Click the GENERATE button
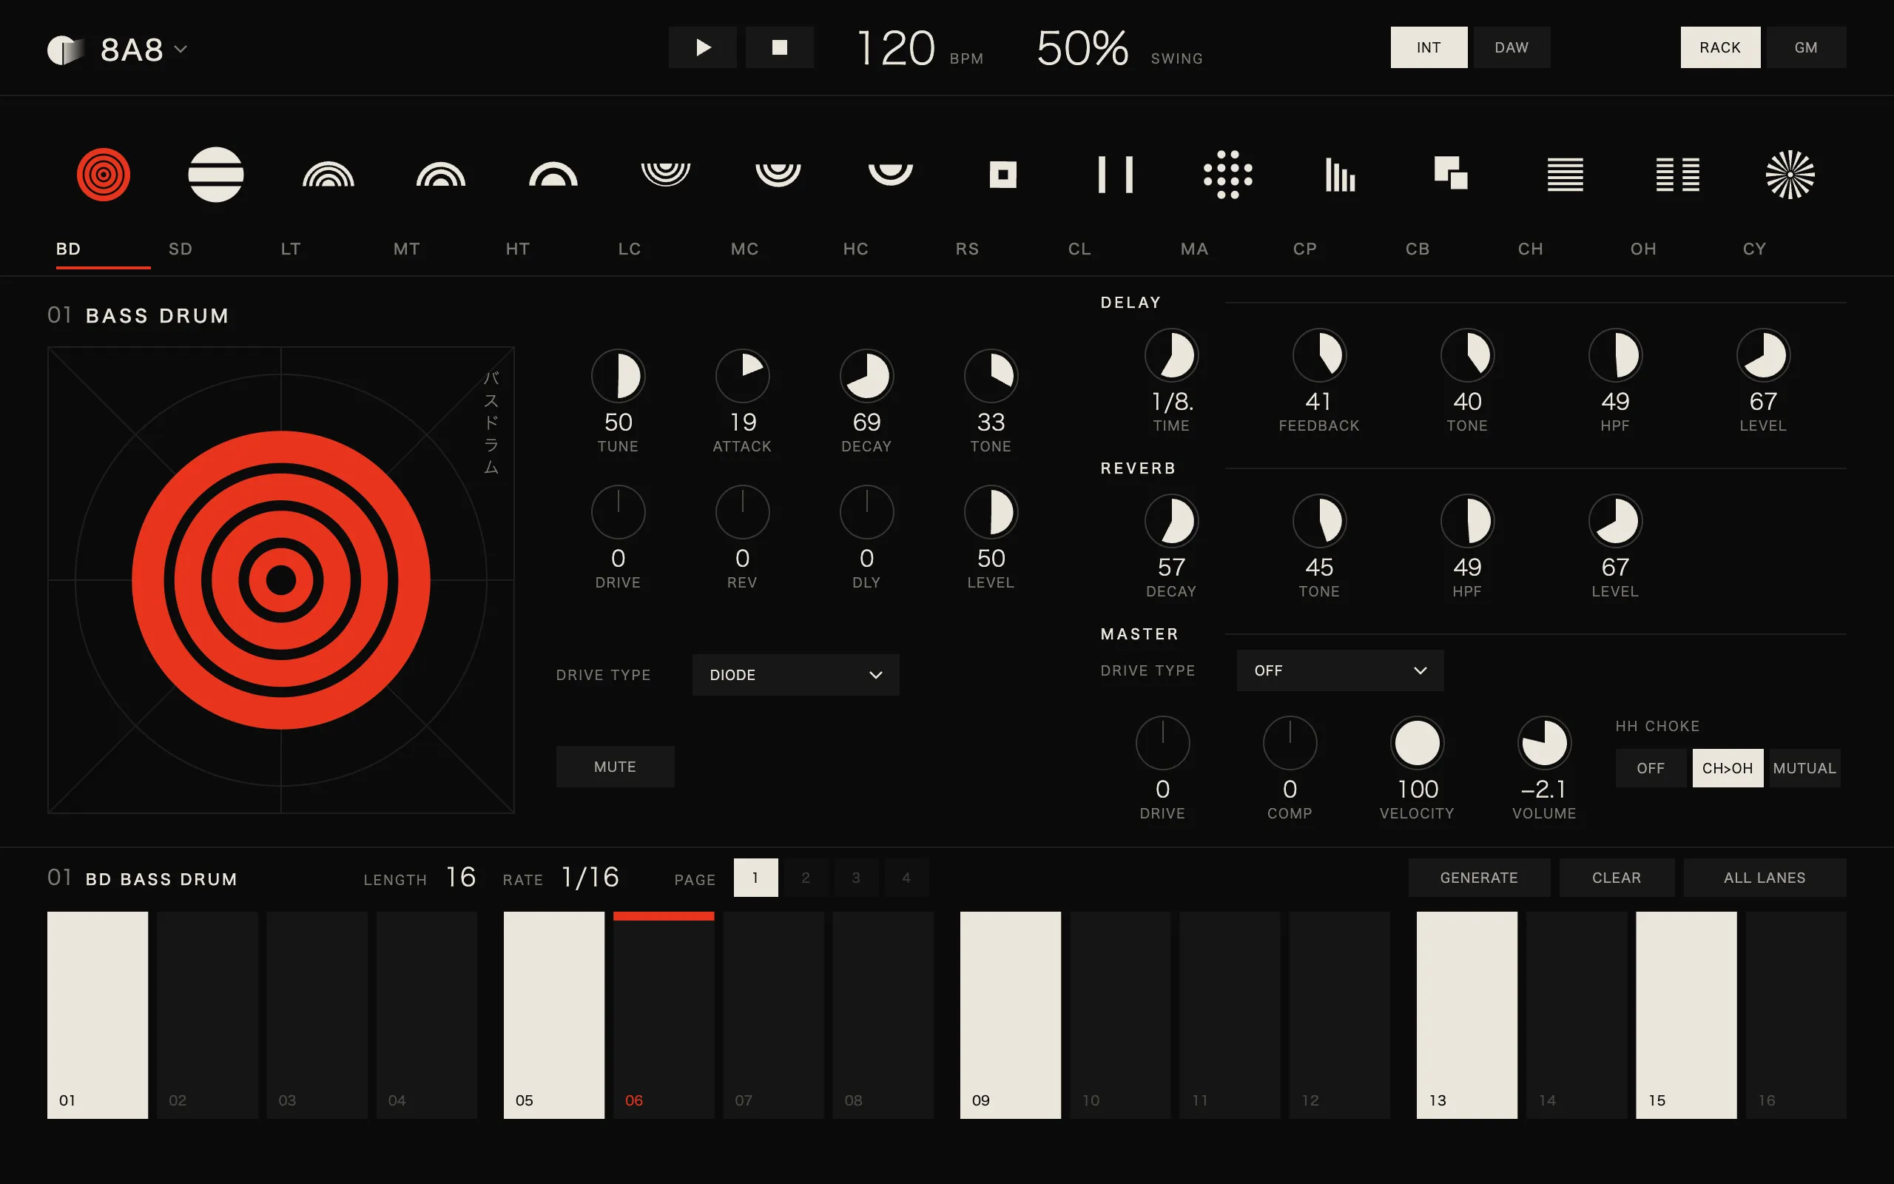The height and width of the screenshot is (1184, 1894). click(1479, 878)
